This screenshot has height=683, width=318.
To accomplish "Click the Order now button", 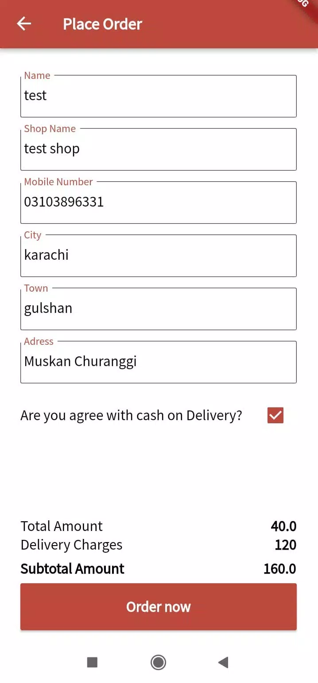I will click(158, 606).
